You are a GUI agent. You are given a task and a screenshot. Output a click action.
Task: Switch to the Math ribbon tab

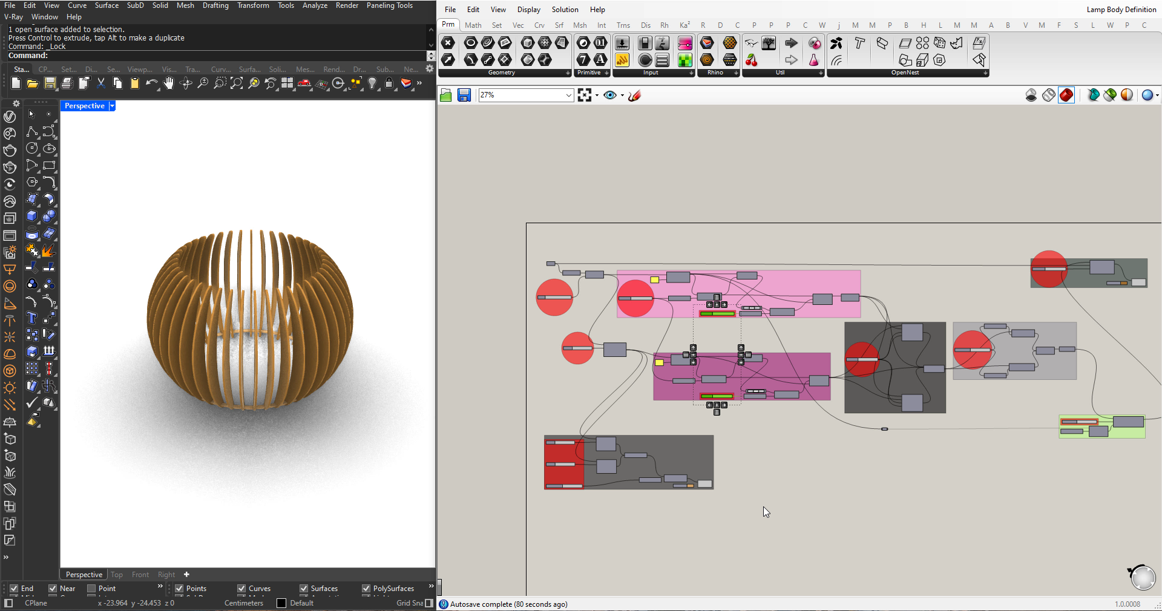pos(473,25)
